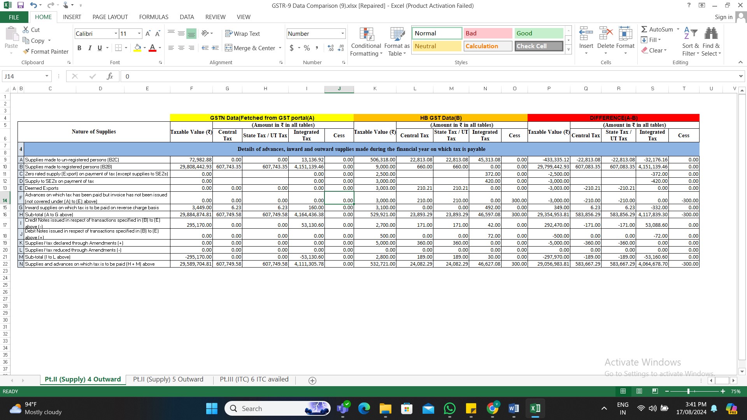Switch to Page Layout view in status bar
Screen dimensions: 747x420
point(639,391)
